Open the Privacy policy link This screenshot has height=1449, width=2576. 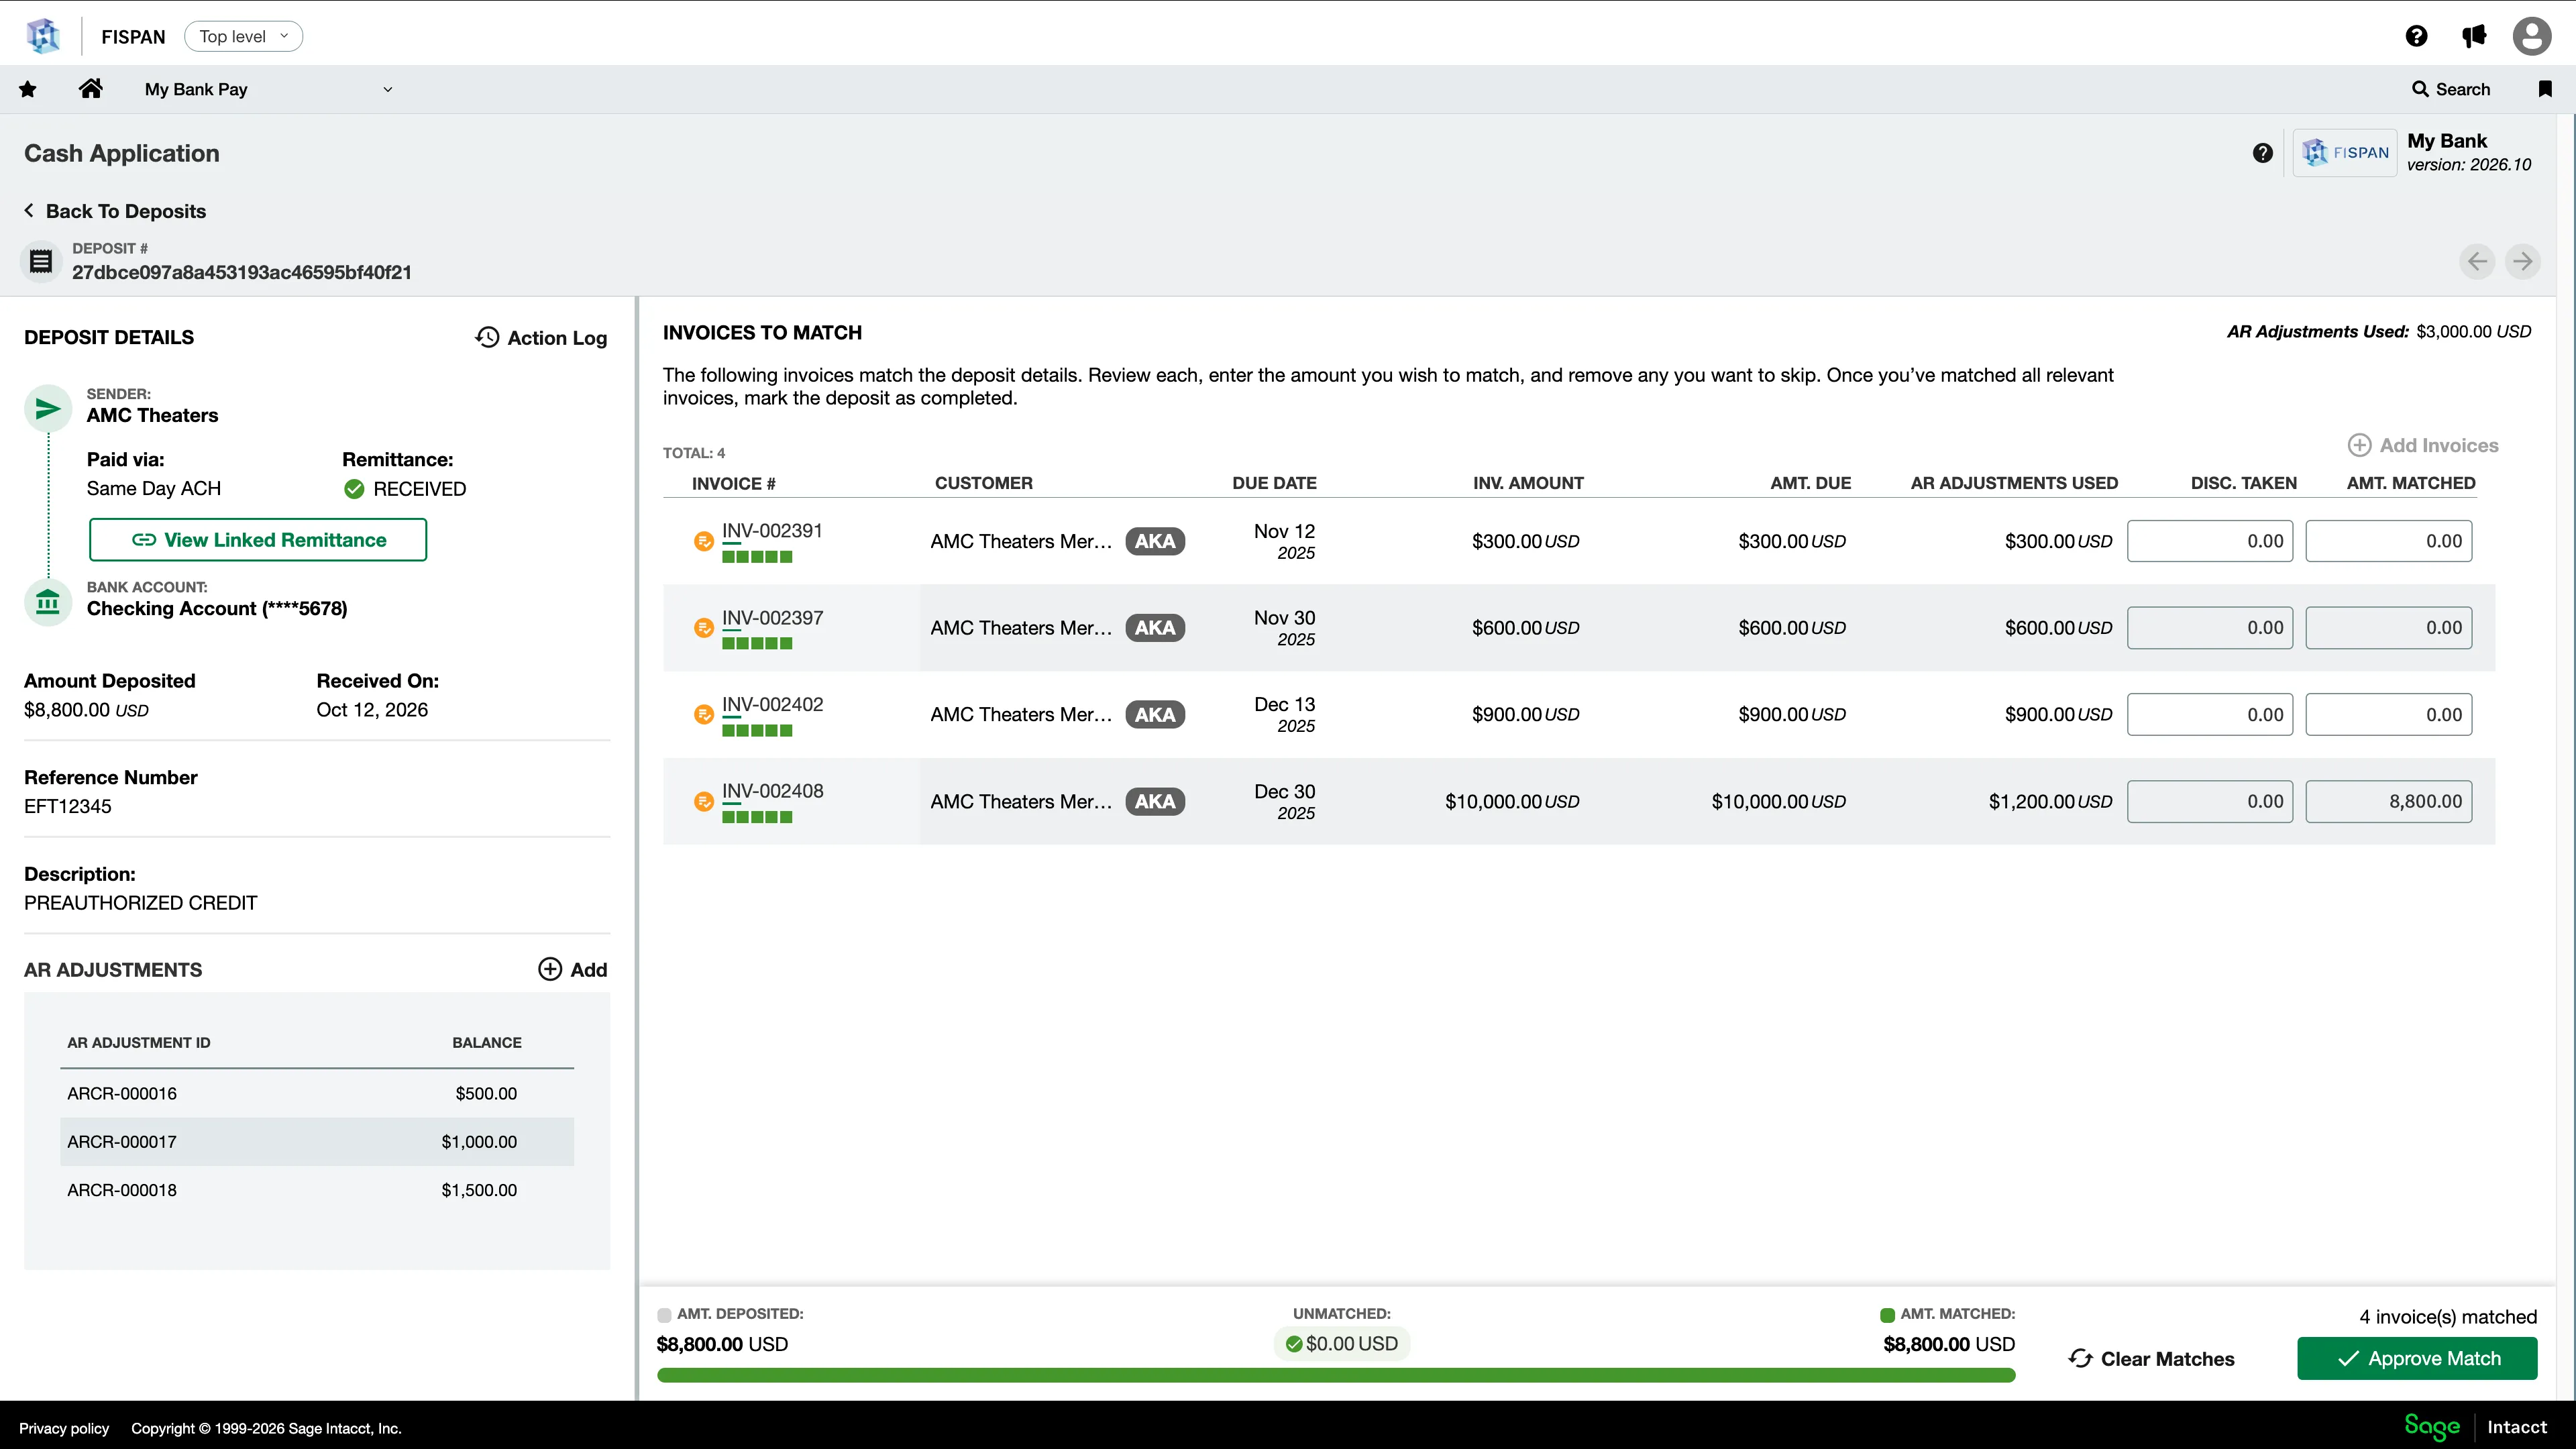tap(64, 1428)
